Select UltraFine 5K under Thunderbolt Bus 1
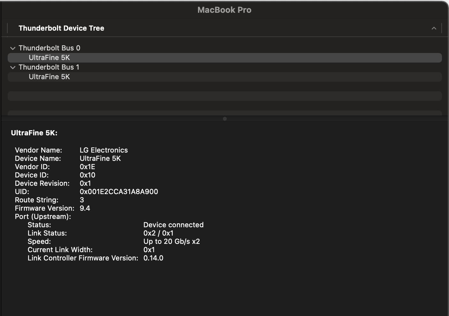The height and width of the screenshot is (316, 449). pyautogui.click(x=225, y=77)
